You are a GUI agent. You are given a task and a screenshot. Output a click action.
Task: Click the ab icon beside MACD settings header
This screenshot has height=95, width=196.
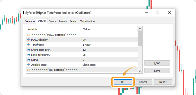28,35
